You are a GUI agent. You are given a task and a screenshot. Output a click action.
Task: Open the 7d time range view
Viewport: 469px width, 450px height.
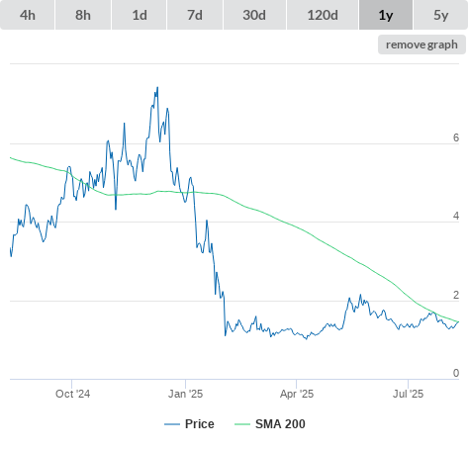point(195,15)
